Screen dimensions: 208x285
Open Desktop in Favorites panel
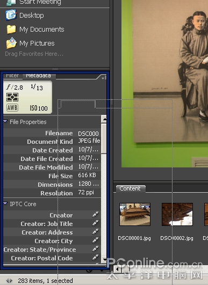32,16
